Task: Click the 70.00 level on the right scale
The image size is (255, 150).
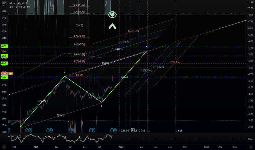Action: click(251, 15)
